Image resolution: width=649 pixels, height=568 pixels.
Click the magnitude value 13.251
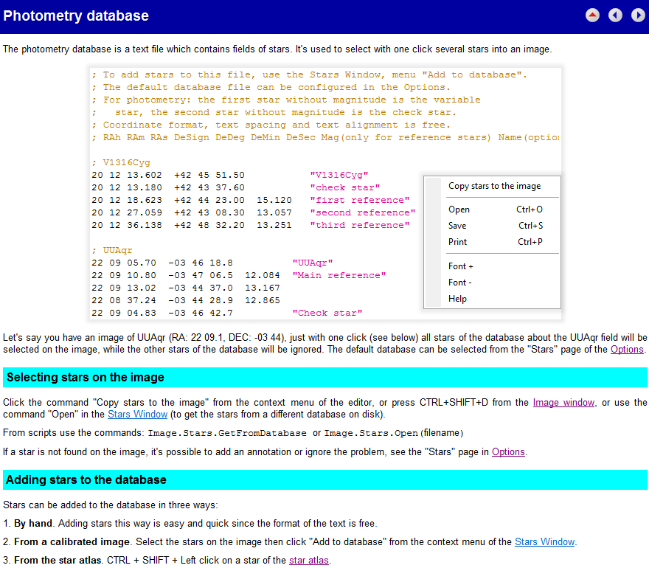click(x=274, y=225)
